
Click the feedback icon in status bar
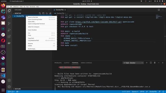(160, 92)
